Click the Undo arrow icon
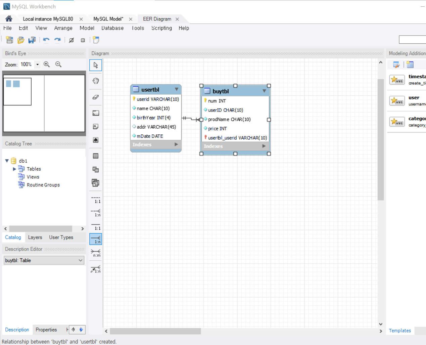Image resolution: width=426 pixels, height=345 pixels. 46,40
